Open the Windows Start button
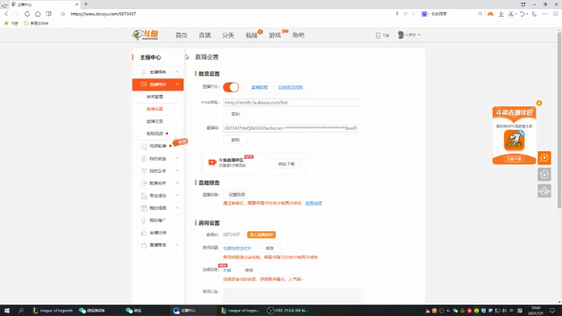562x316 pixels. coord(7,311)
